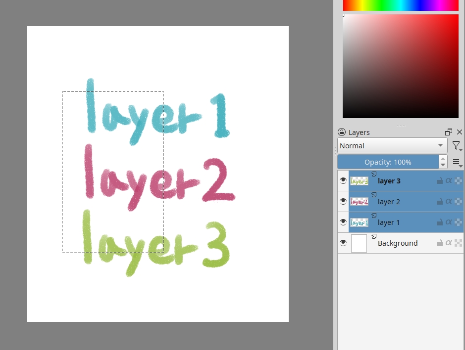Pick a color from the rainbow hue strip
The width and height of the screenshot is (465, 350).
click(x=401, y=5)
